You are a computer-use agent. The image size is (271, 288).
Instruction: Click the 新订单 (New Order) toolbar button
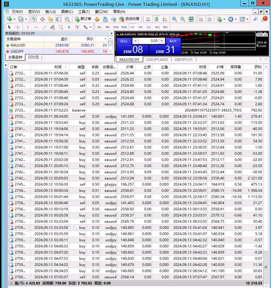point(83,19)
